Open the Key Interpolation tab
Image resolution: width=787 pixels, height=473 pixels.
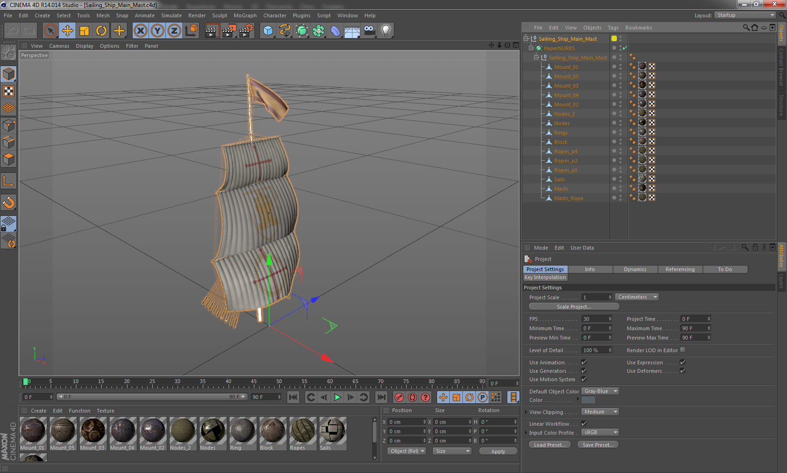(x=545, y=277)
